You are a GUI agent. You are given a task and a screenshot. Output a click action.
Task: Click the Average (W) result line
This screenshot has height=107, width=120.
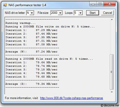point(31,52)
